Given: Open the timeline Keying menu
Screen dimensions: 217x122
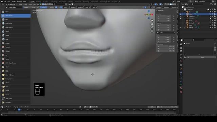Looking at the screenshot, I should click(16, 107).
